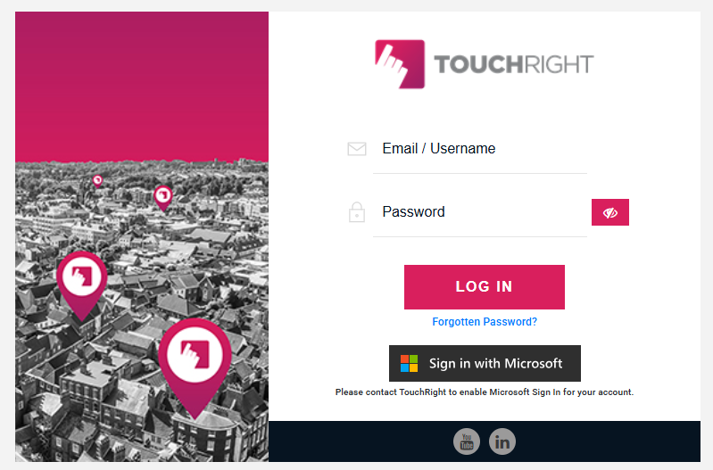This screenshot has height=470, width=713.
Task: Click the tiniest map pin at top left
Action: point(97,180)
